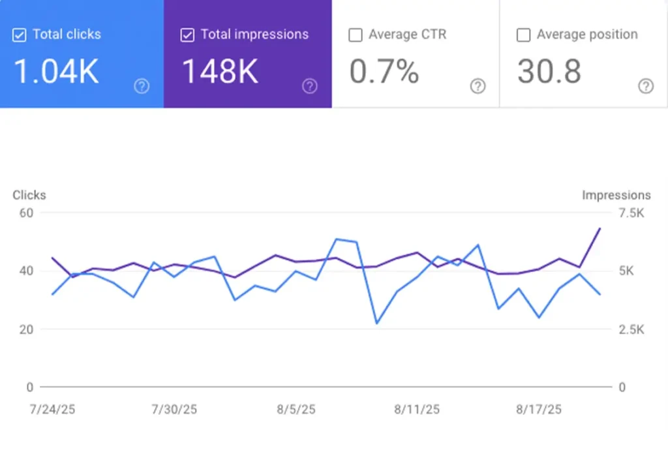Screen dimensions: 668x450
Task: Click the empty checkbox icon beside Average position
Action: click(523, 35)
